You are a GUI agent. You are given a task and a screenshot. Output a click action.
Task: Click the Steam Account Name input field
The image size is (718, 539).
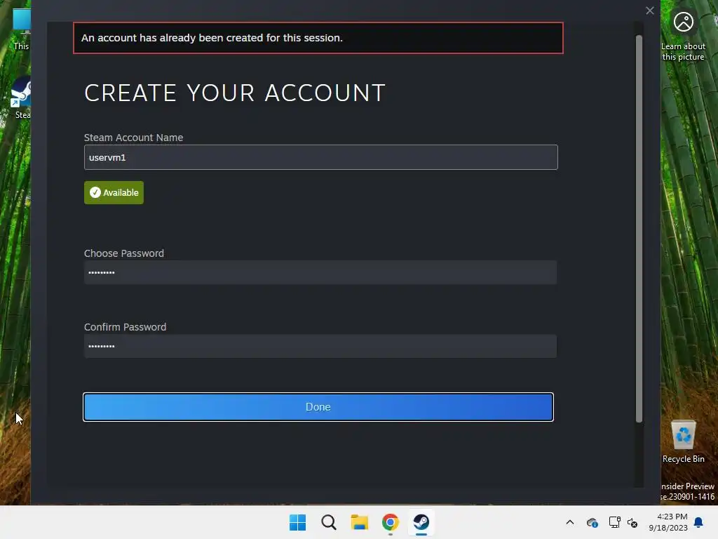point(321,157)
